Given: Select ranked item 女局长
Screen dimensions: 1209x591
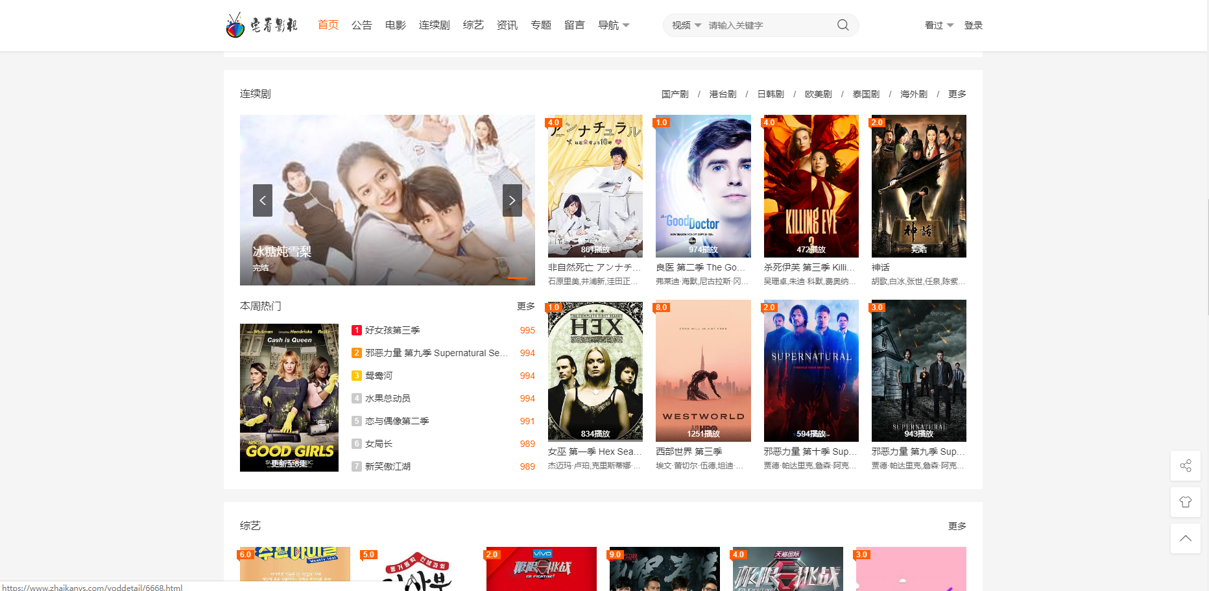Looking at the screenshot, I should [379, 444].
